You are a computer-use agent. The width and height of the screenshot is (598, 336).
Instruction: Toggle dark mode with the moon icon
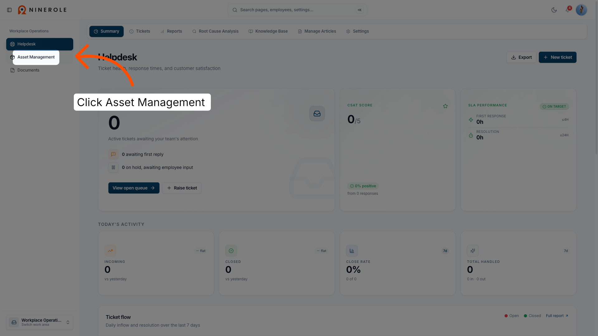click(554, 10)
